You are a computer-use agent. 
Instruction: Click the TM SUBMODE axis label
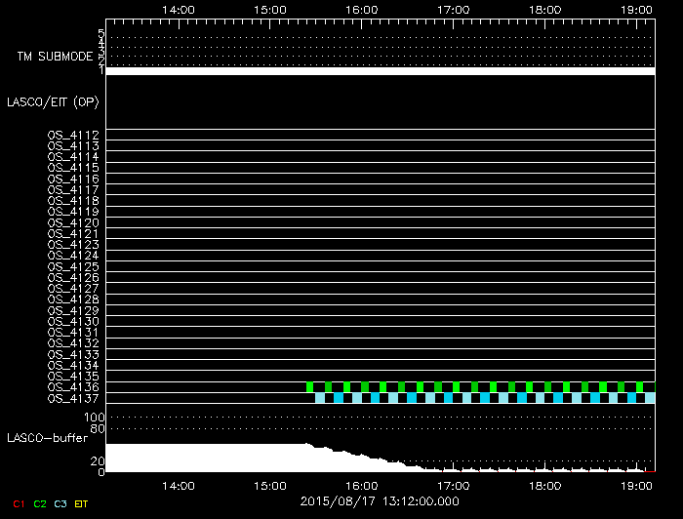[x=55, y=57]
